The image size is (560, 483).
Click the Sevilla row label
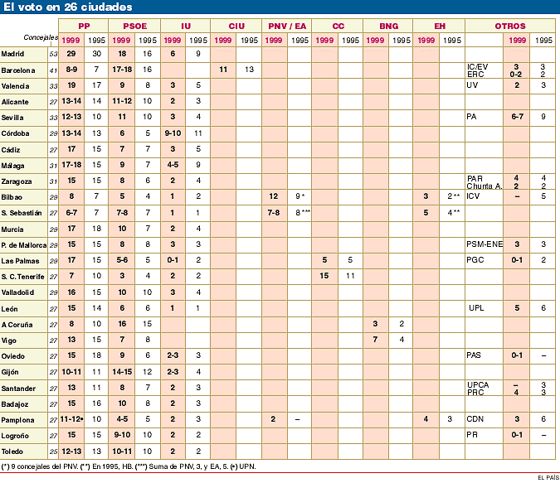click(x=12, y=118)
